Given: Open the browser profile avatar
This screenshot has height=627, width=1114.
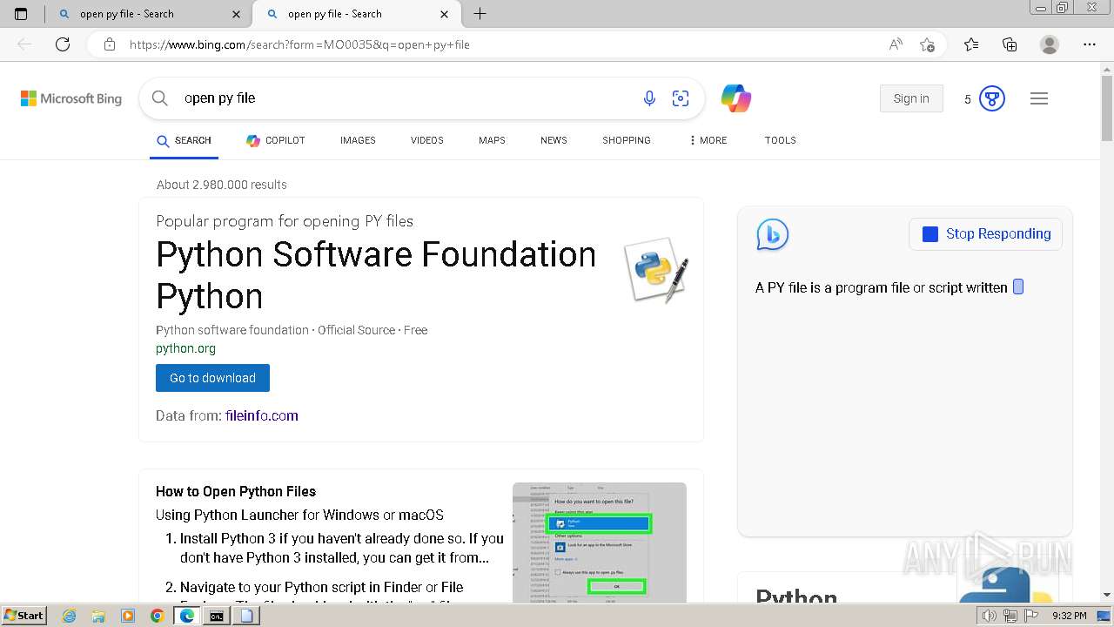Looking at the screenshot, I should [1050, 44].
